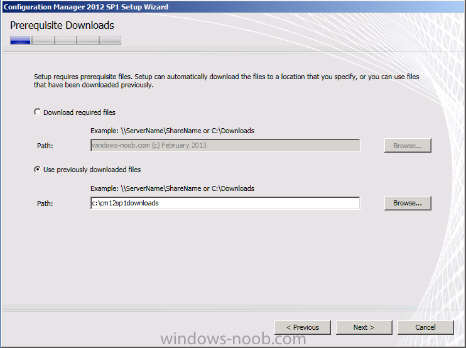Click the path field containing c:\cm12sp1downloads
The image size is (466, 348).
point(225,203)
